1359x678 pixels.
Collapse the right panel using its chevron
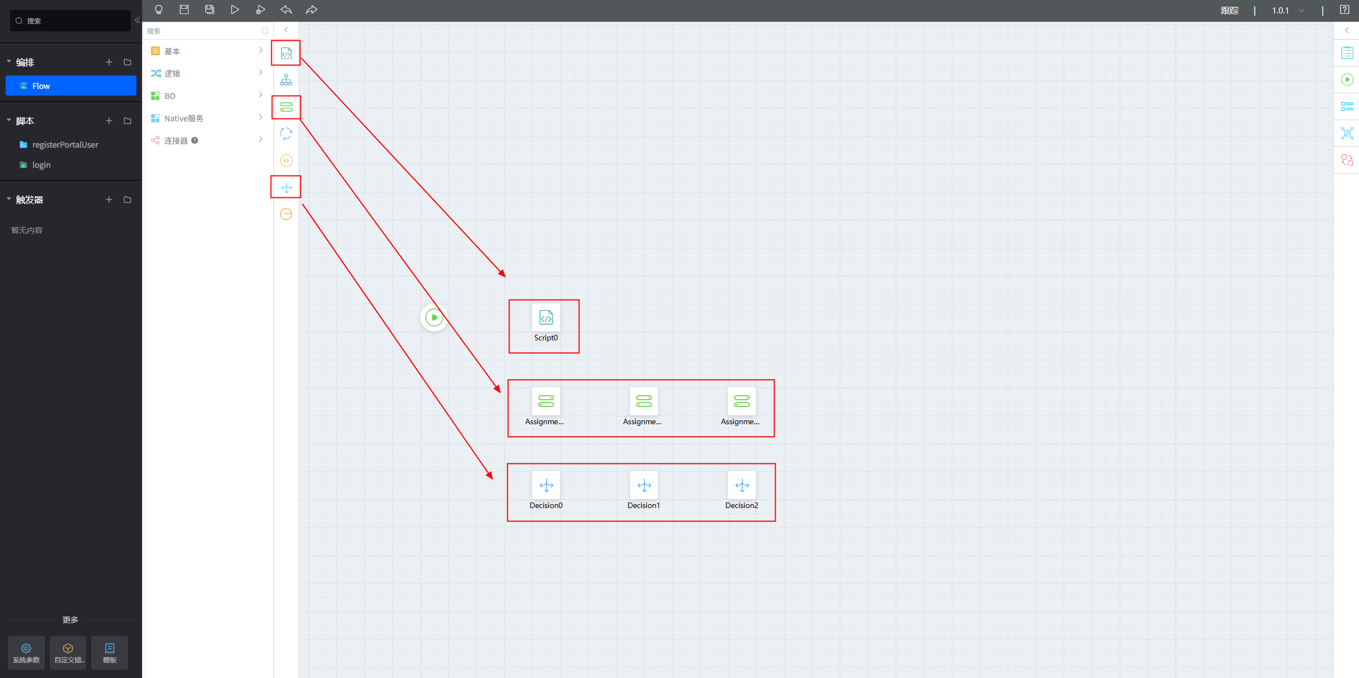click(1347, 30)
